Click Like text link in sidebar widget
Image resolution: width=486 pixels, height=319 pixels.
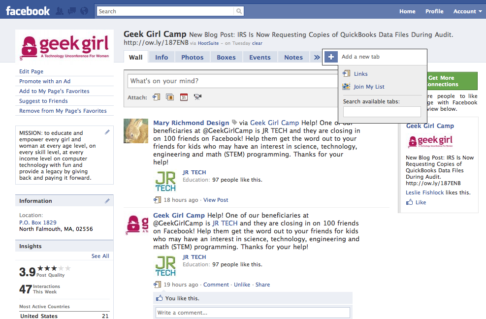(x=421, y=202)
